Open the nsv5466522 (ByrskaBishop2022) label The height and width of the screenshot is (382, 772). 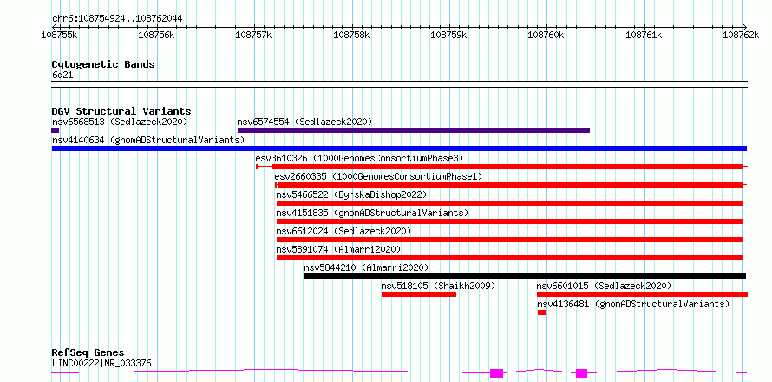click(x=351, y=194)
